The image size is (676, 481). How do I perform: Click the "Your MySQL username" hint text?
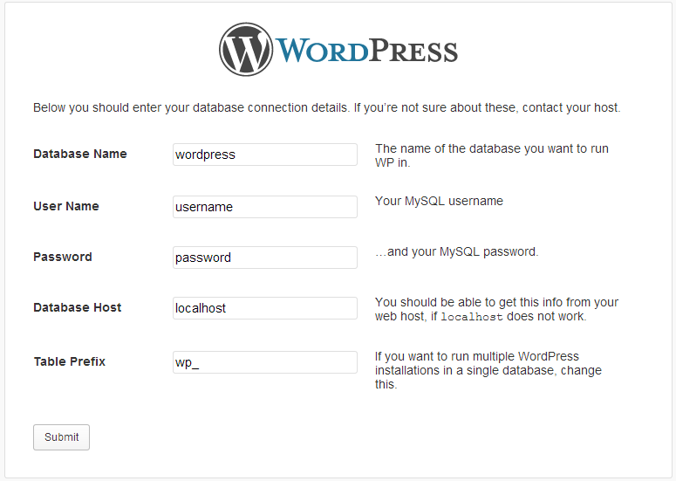(439, 201)
